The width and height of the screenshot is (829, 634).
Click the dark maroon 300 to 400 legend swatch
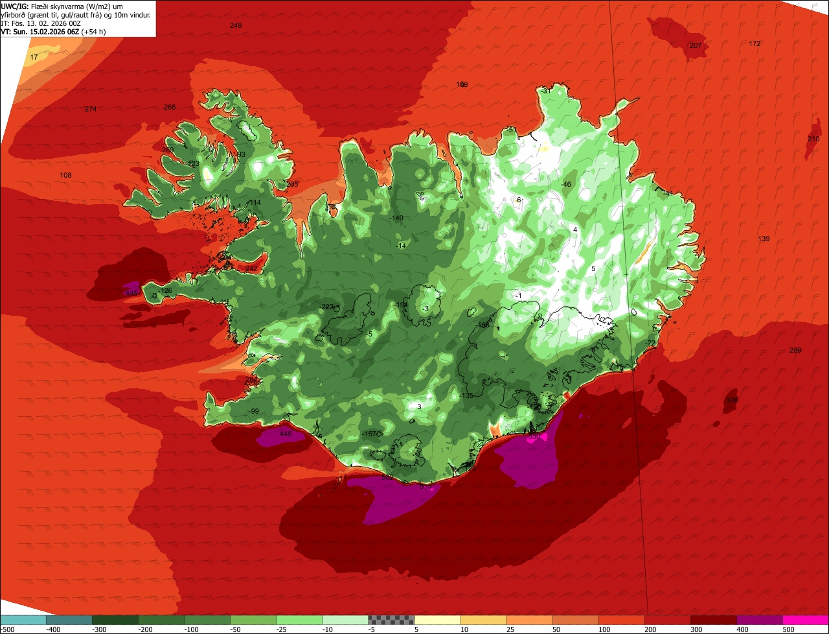click(714, 620)
